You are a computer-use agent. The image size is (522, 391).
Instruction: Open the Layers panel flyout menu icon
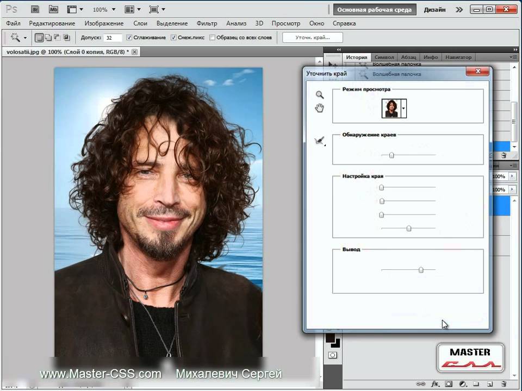pyautogui.click(x=513, y=165)
